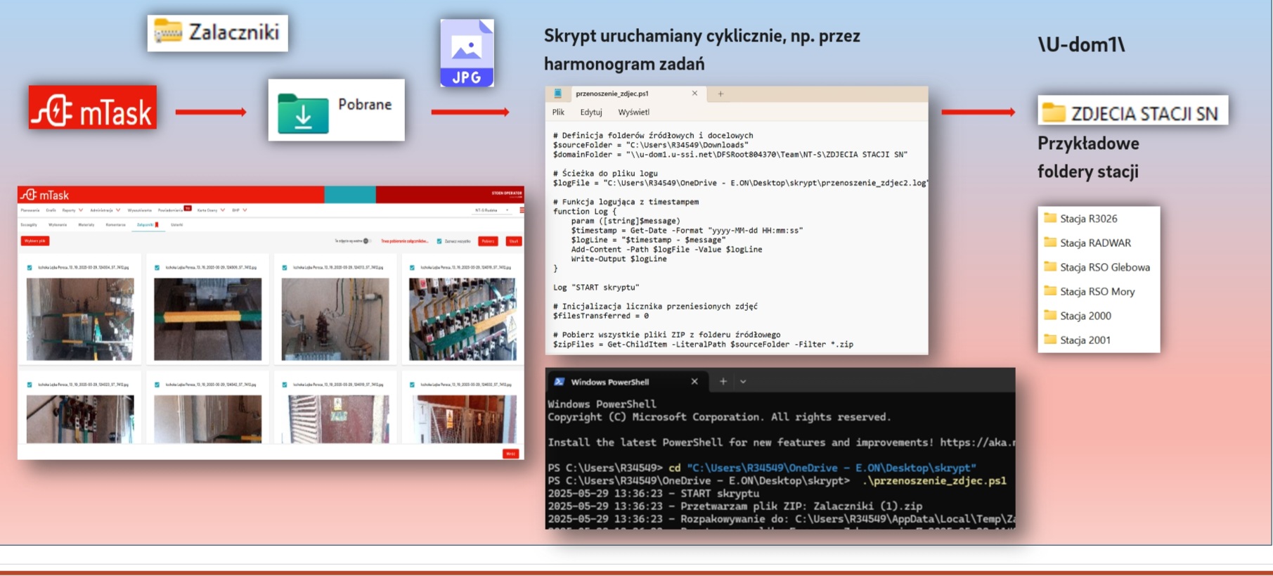1273x576 pixels.
Task: Click the code line starting with $domainFolder
Action: 730,154
